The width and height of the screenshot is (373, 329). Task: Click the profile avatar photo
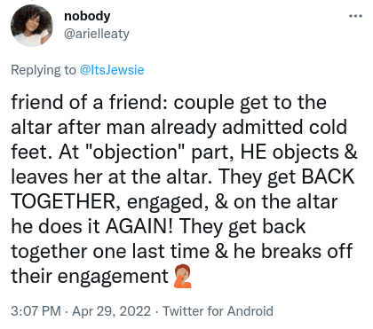pyautogui.click(x=32, y=26)
